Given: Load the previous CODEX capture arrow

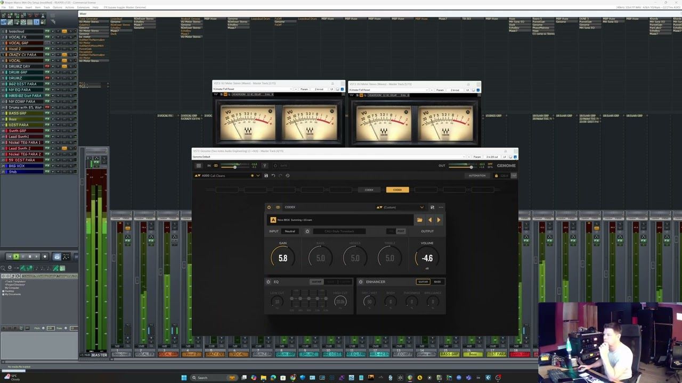Looking at the screenshot, I should pos(430,220).
